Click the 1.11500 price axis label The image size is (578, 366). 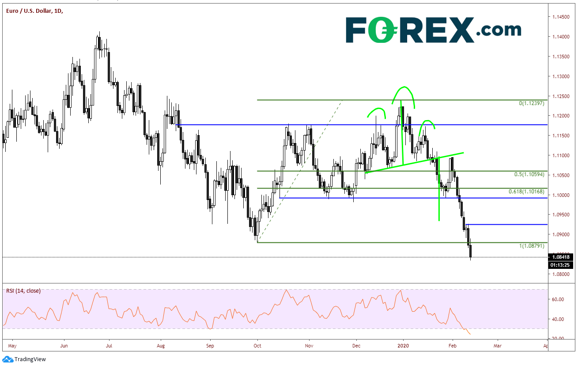tap(560, 136)
